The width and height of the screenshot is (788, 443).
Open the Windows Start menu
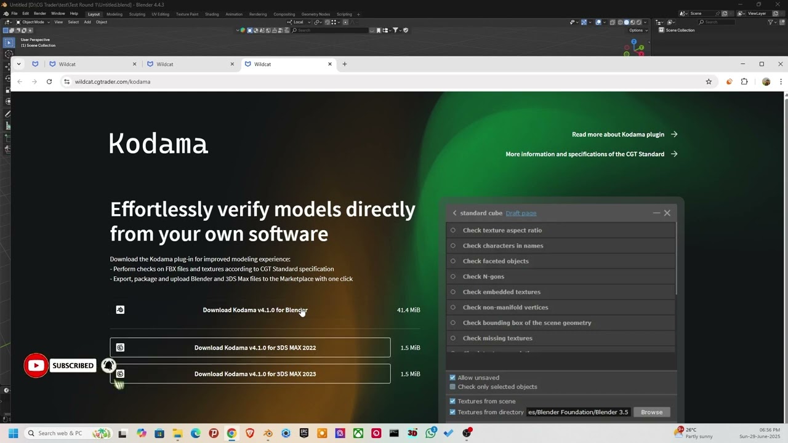pos(13,433)
